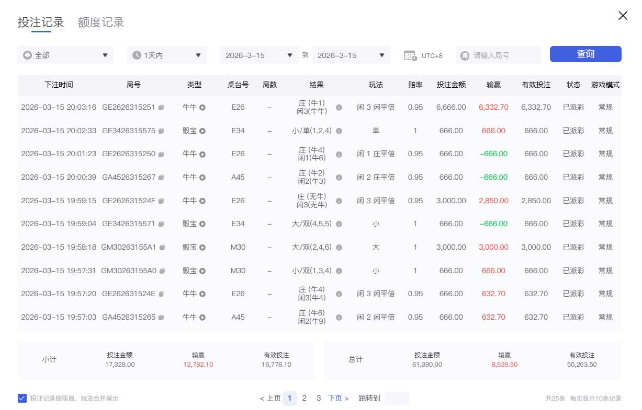The image size is (642, 410).
Task: Click the 查询 search button
Action: point(585,54)
